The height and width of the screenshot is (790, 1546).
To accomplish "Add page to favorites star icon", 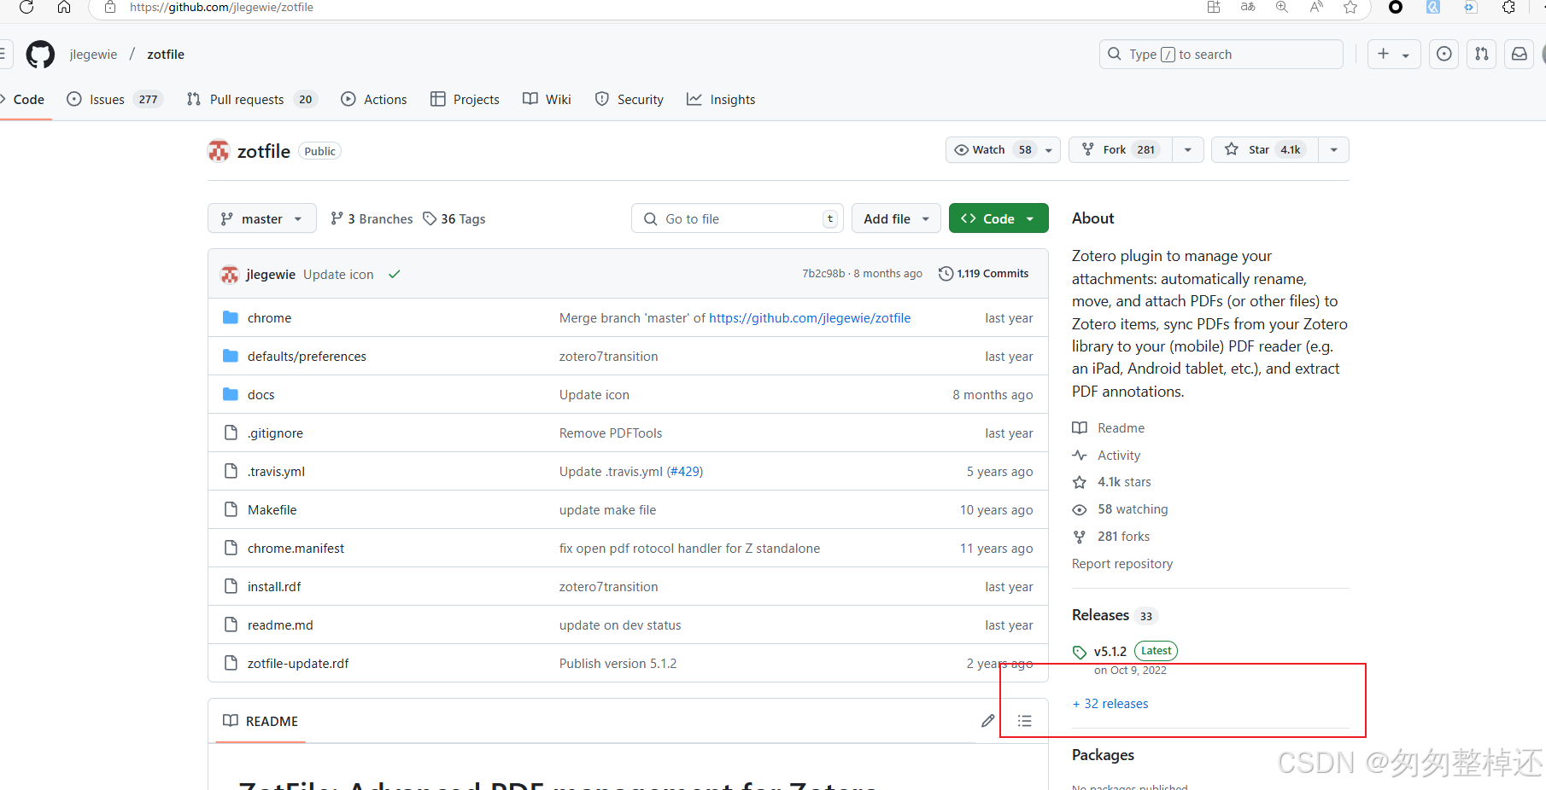I will 1350,8.
